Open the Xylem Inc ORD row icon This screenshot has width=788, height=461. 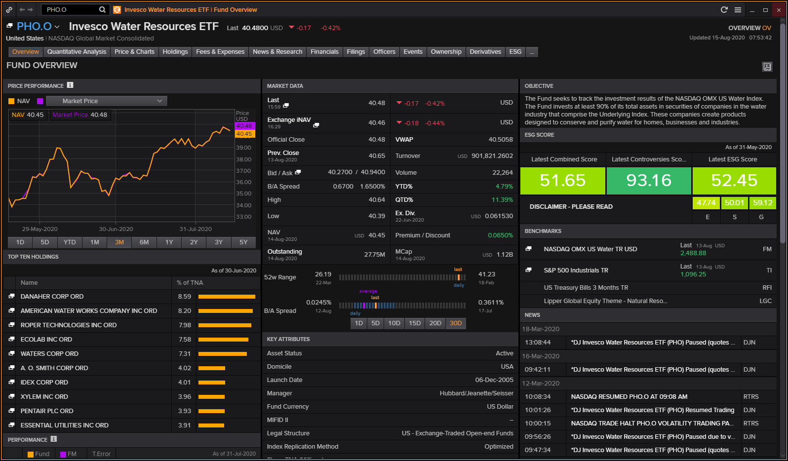coord(11,396)
